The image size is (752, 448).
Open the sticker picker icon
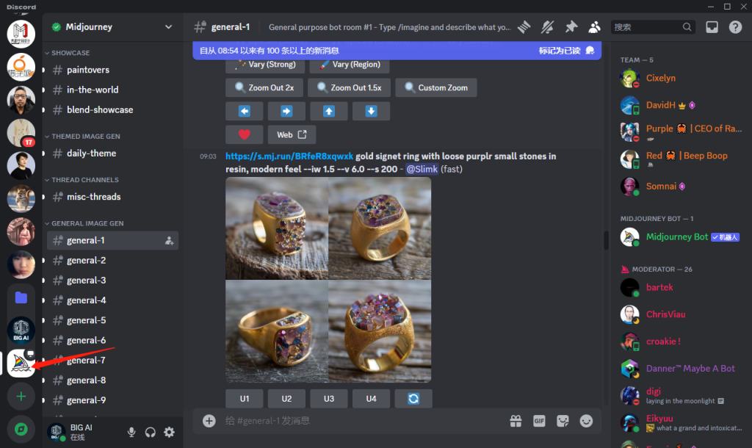563,421
